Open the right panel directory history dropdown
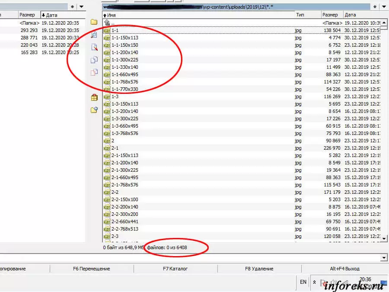The height and width of the screenshot is (292, 389). 384,7
